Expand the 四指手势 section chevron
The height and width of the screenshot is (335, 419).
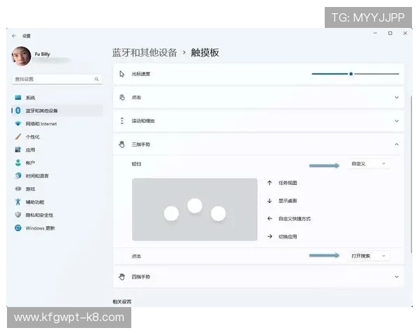tap(397, 277)
